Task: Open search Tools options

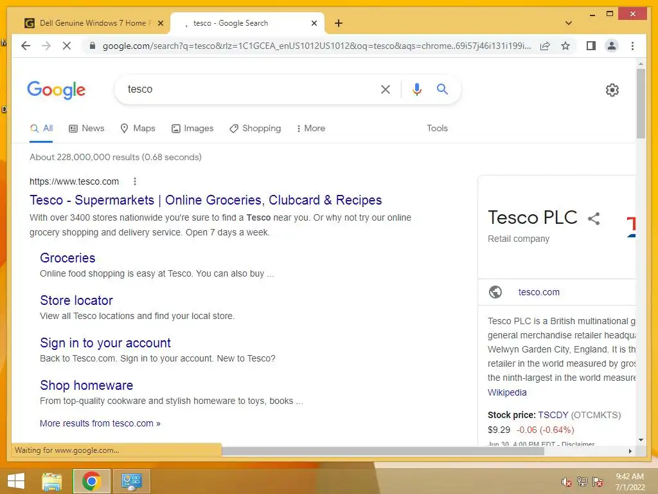Action: (x=437, y=129)
